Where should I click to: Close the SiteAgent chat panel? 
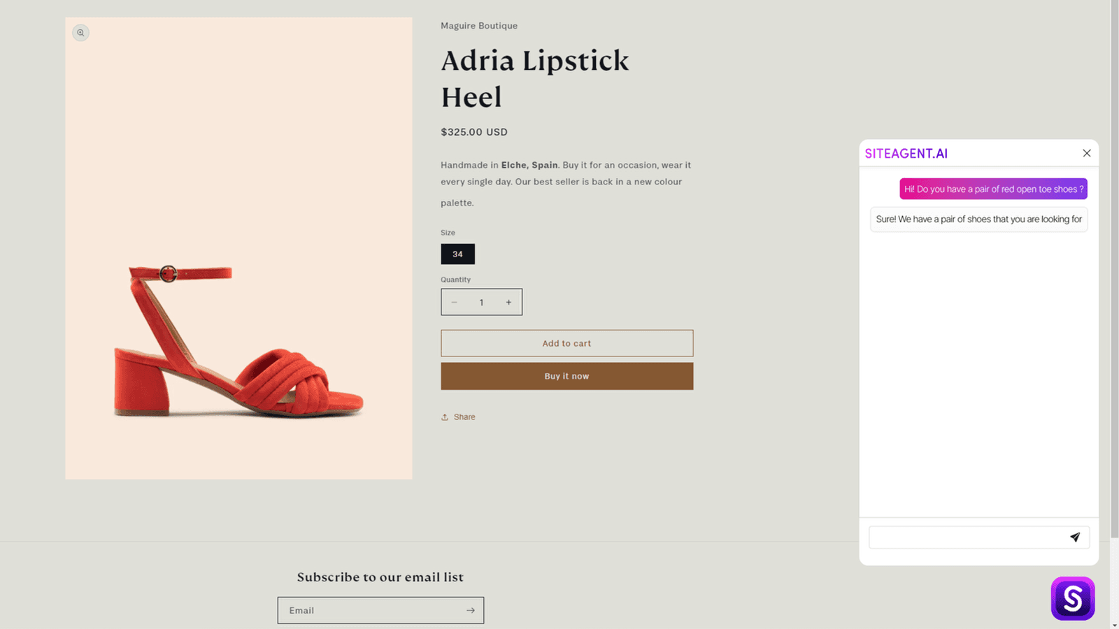[x=1086, y=153]
